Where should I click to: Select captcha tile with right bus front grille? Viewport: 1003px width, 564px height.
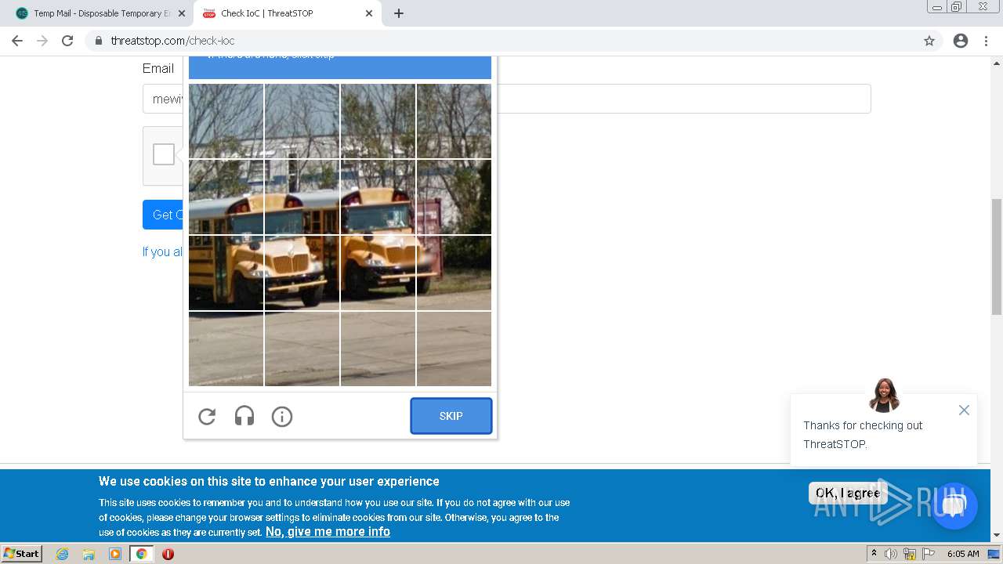pos(378,273)
